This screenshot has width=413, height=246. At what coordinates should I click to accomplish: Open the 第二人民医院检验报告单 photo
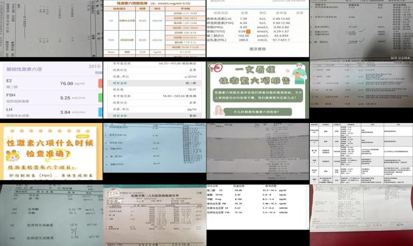click(155, 215)
